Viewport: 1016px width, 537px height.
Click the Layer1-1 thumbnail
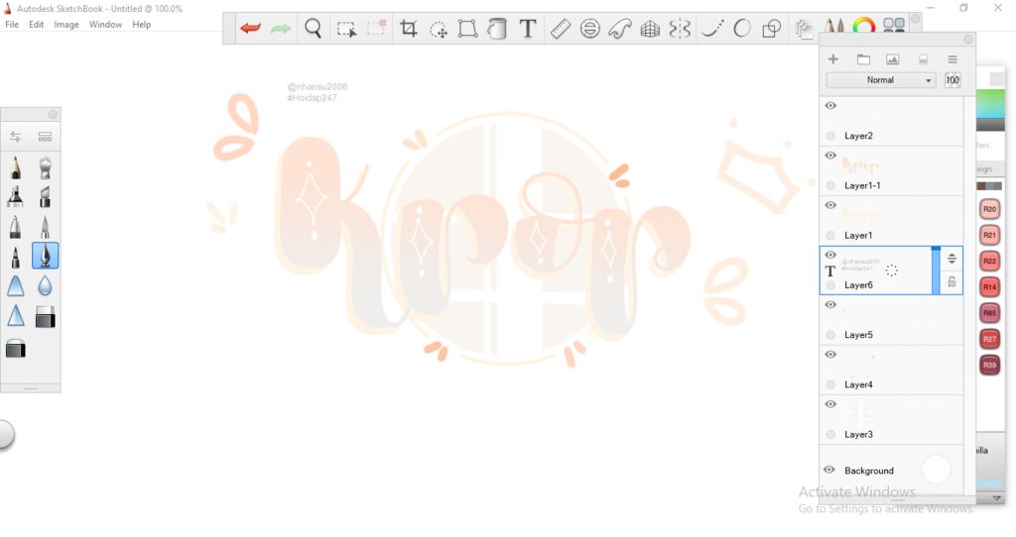coord(860,166)
